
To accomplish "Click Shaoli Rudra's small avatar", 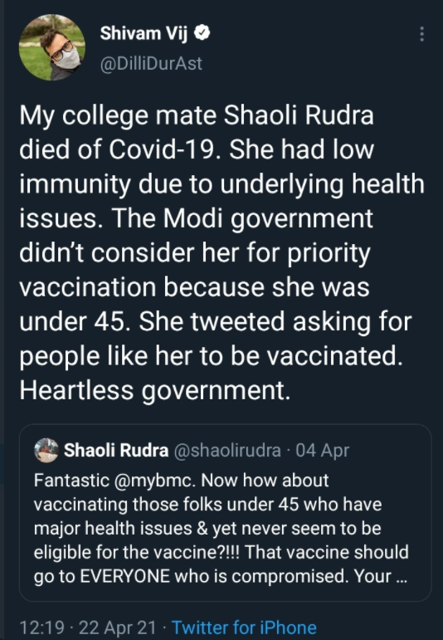I will coord(46,450).
